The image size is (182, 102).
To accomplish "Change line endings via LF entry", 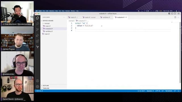I will point(162,91).
